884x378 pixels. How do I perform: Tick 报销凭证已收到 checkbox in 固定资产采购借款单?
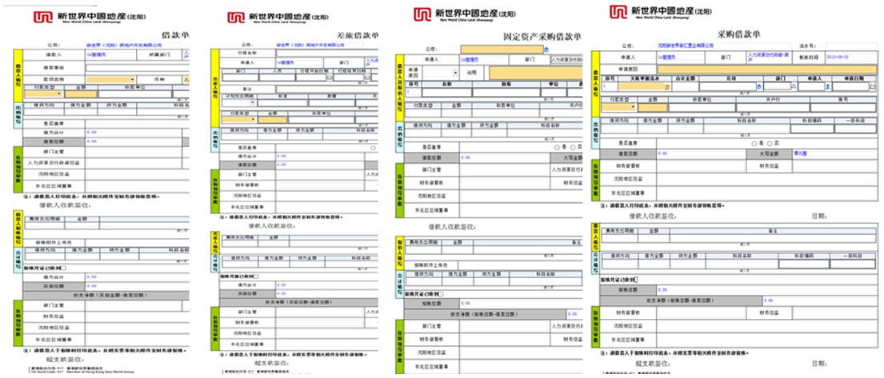441,294
